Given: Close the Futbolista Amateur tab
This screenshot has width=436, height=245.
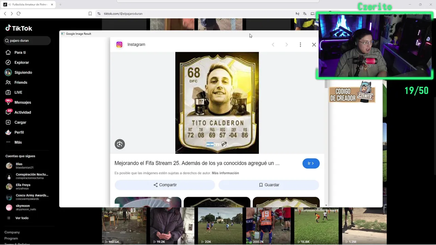Looking at the screenshot, I should pos(52,4).
